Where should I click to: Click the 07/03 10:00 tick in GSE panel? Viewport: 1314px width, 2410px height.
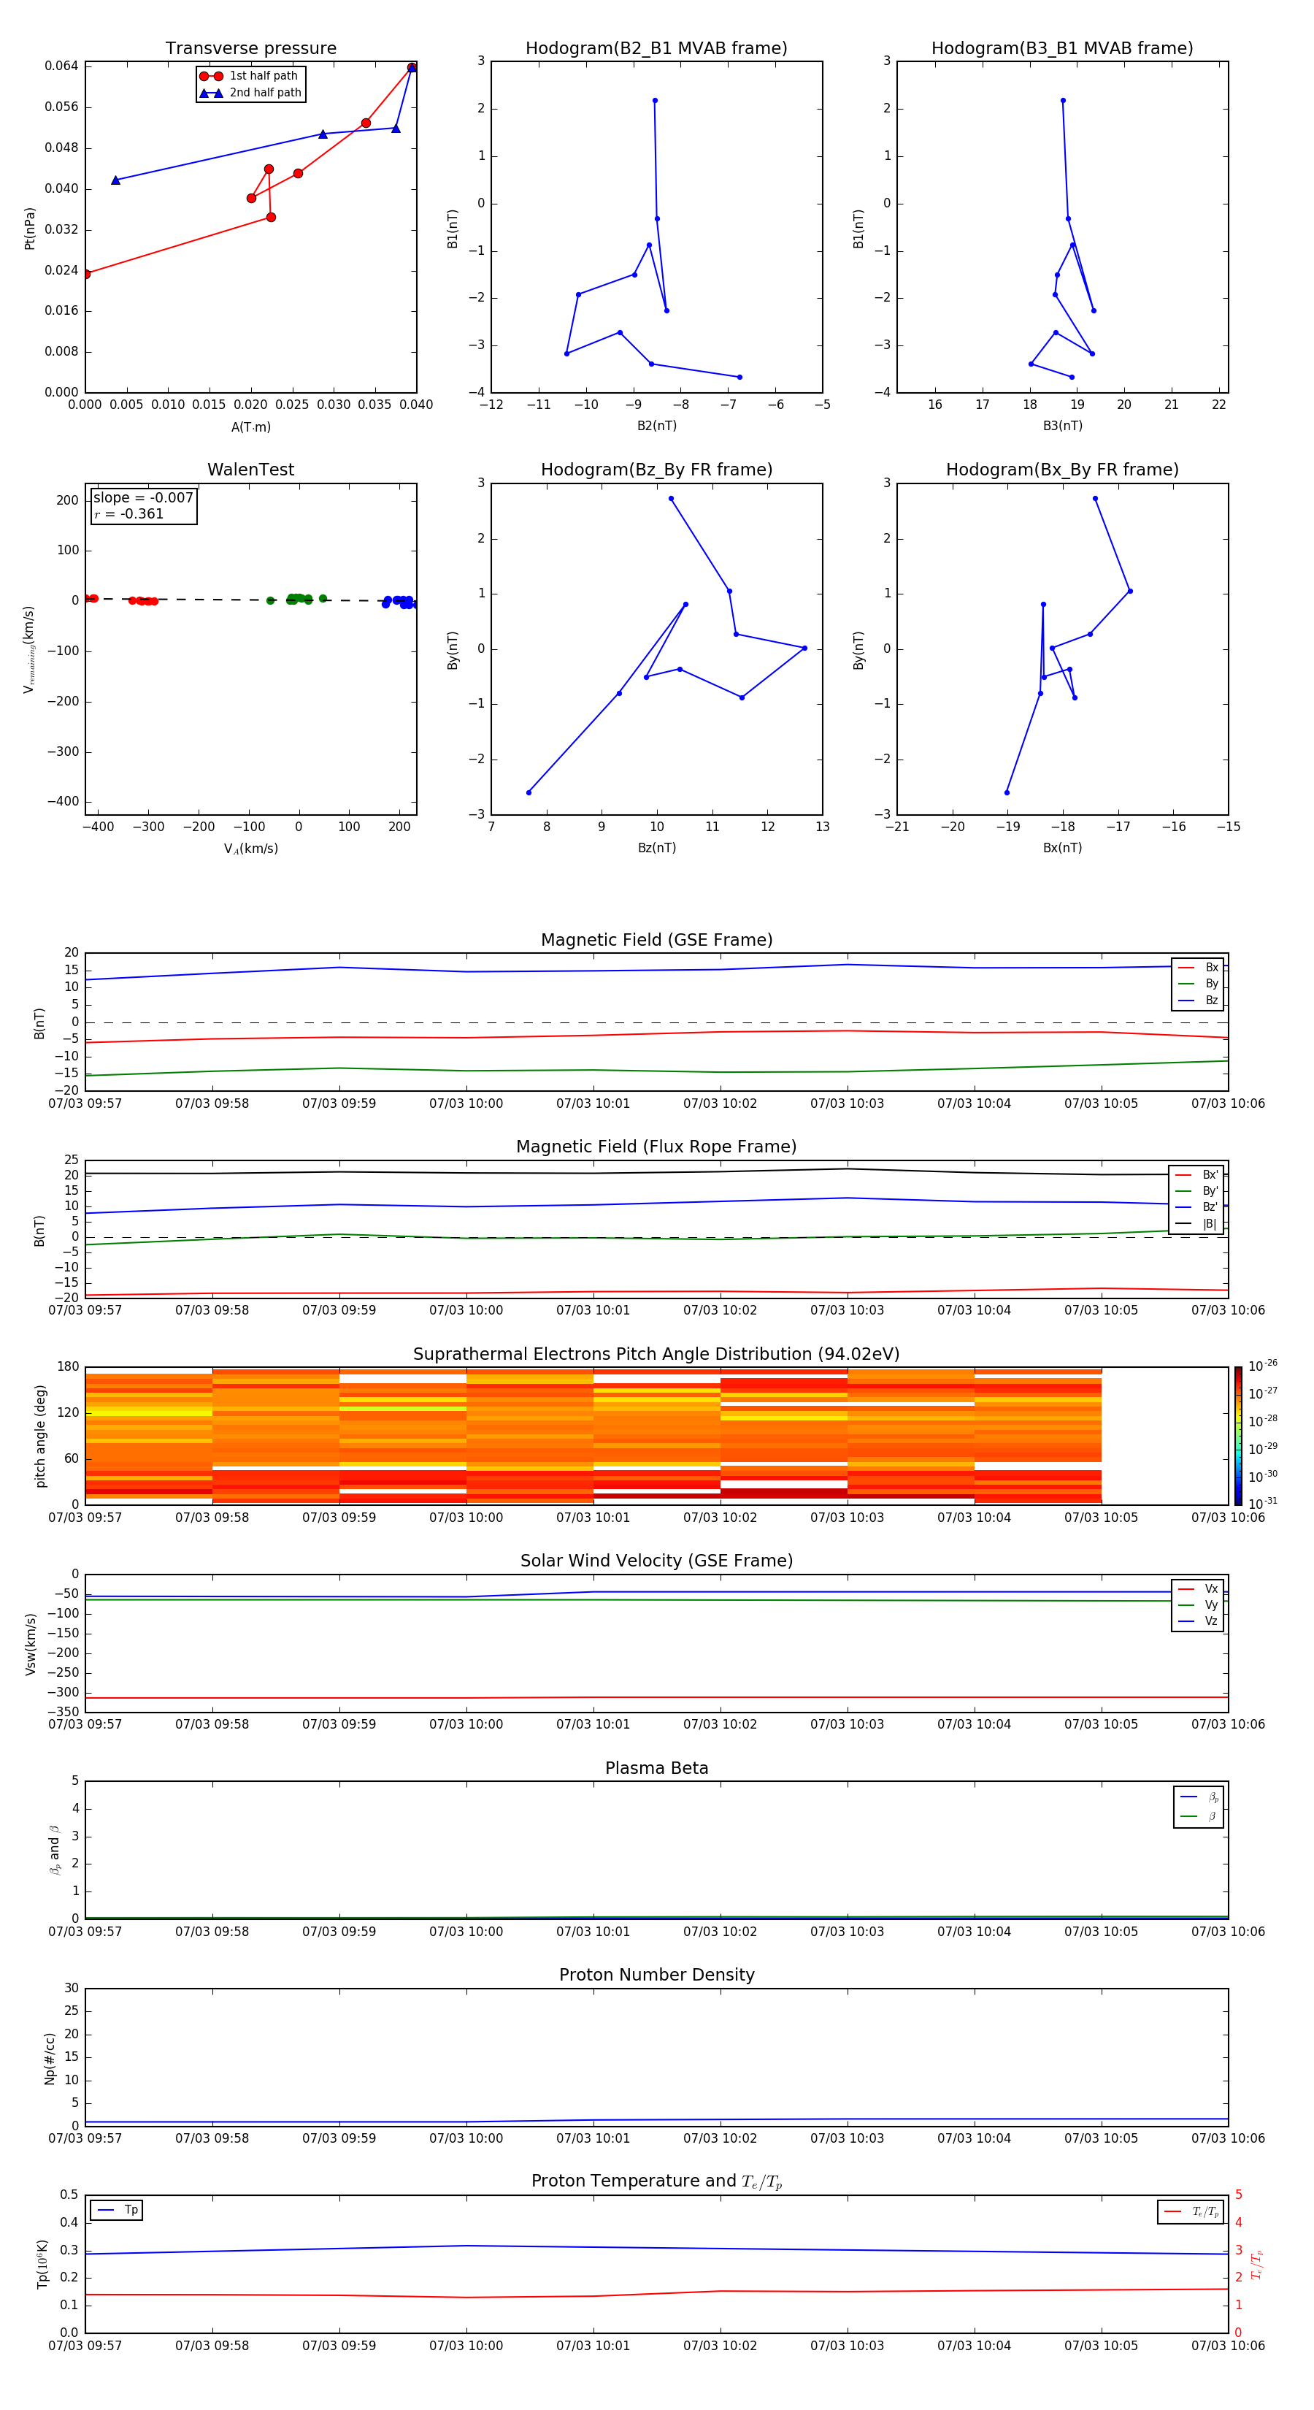pyautogui.click(x=466, y=1103)
